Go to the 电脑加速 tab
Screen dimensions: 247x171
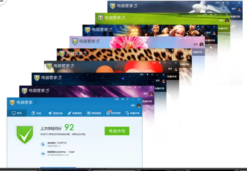(x=75, y=113)
